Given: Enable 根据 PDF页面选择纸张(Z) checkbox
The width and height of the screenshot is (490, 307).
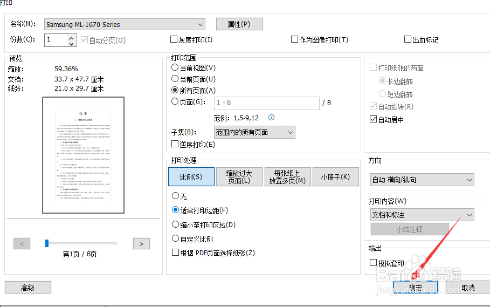Looking at the screenshot, I should pyautogui.click(x=175, y=253).
